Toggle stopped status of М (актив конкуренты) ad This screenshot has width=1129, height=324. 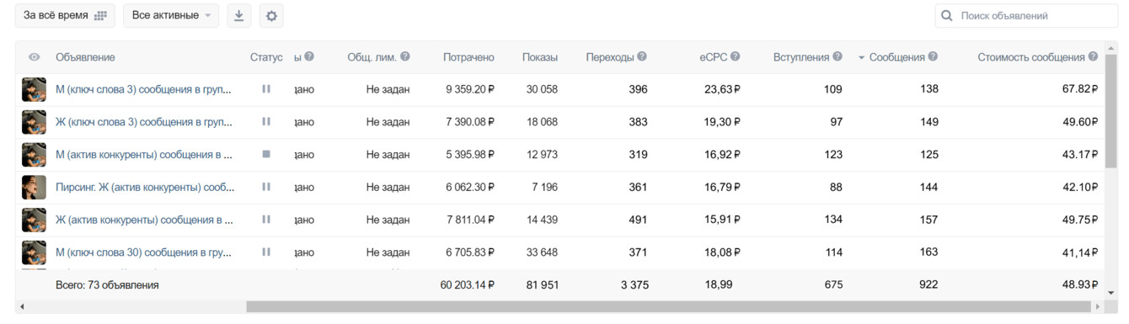[266, 154]
